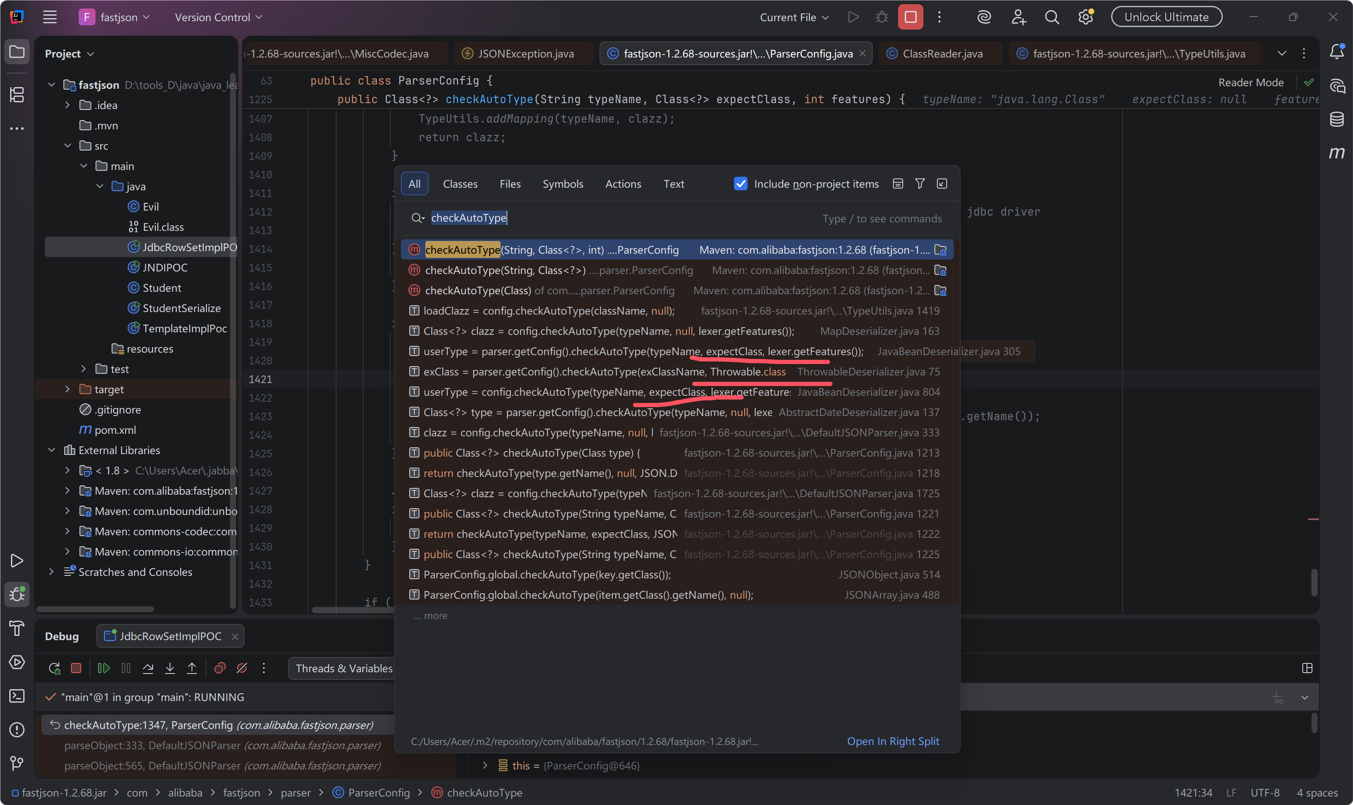Toggle debug layout settings icon
The width and height of the screenshot is (1353, 805).
click(x=1307, y=668)
